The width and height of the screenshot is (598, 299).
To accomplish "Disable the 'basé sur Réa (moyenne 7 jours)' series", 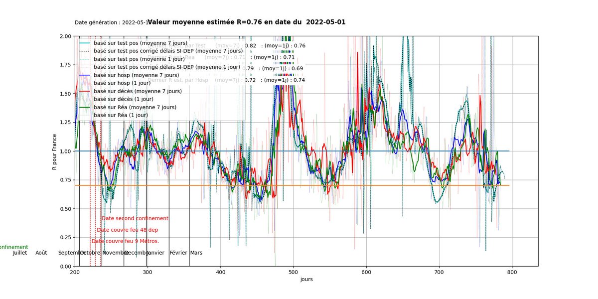I will pyautogui.click(x=135, y=107).
